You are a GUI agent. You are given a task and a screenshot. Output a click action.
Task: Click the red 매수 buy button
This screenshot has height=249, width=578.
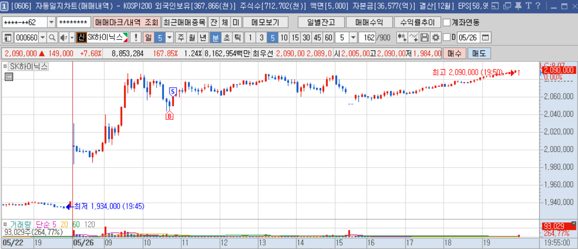click(455, 53)
